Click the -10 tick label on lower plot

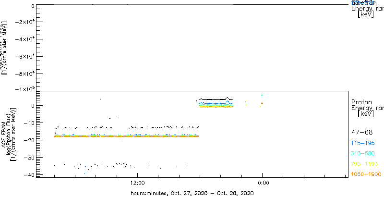[x=29, y=123]
